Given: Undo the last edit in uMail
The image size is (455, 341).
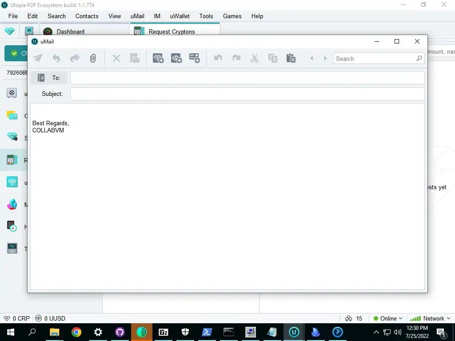Looking at the screenshot, I should point(218,58).
